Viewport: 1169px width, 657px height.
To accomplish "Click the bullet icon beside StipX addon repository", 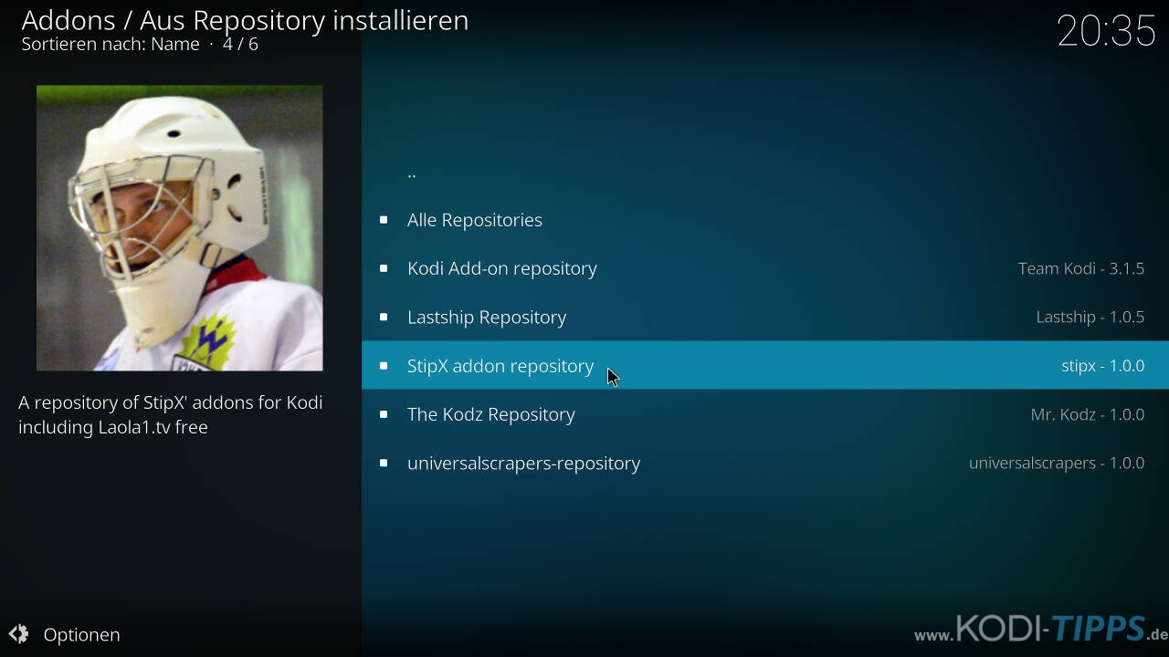I will click(384, 365).
